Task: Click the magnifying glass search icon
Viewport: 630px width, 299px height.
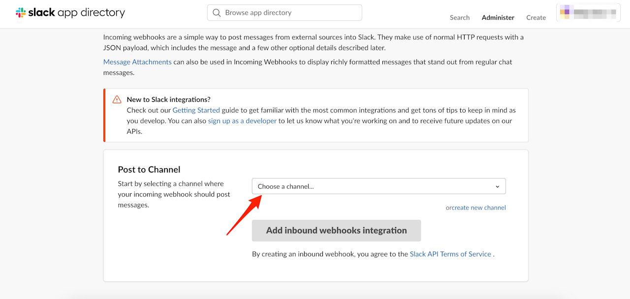Action: [x=217, y=13]
